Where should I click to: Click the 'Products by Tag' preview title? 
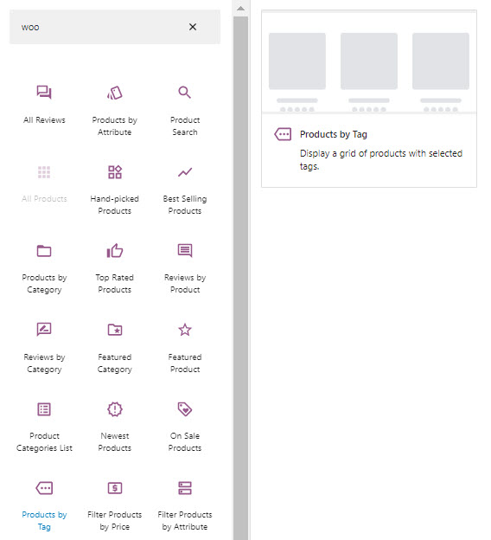click(x=334, y=134)
